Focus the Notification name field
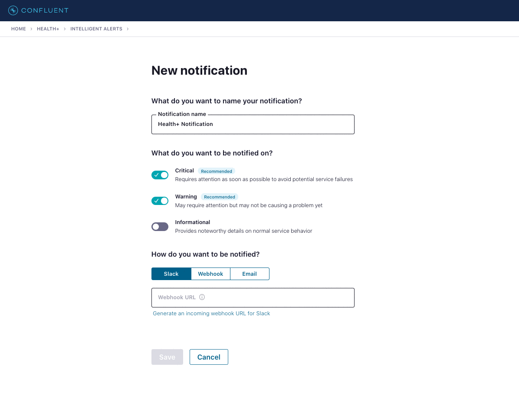The height and width of the screenshot is (393, 519). click(253, 124)
